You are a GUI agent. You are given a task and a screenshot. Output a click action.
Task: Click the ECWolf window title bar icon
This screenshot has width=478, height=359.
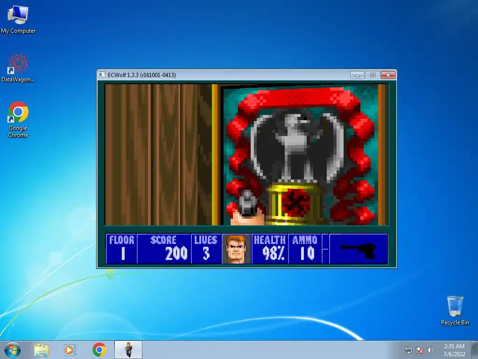click(102, 75)
